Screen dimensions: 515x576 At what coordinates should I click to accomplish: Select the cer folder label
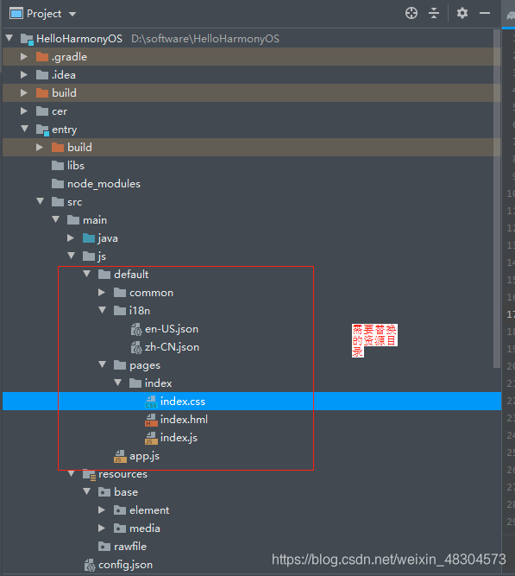(x=60, y=111)
